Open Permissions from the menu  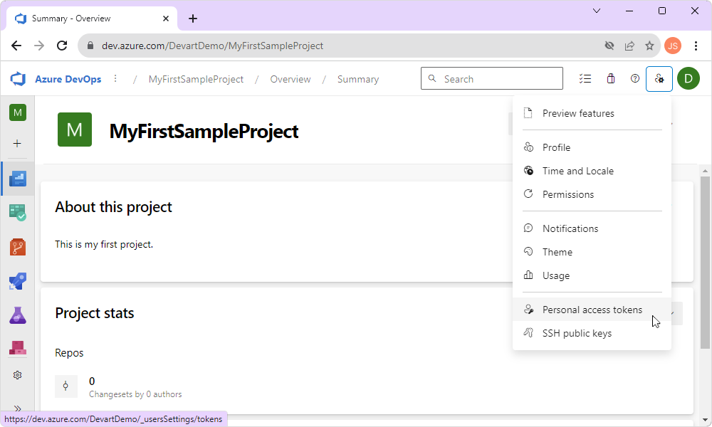point(592,194)
